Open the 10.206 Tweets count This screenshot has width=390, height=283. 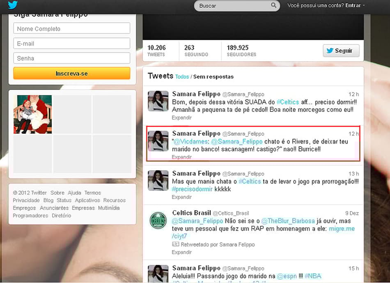tap(156, 51)
